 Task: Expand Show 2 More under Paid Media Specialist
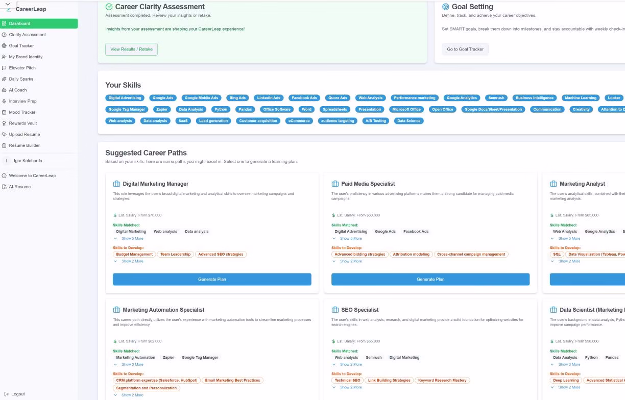350,261
